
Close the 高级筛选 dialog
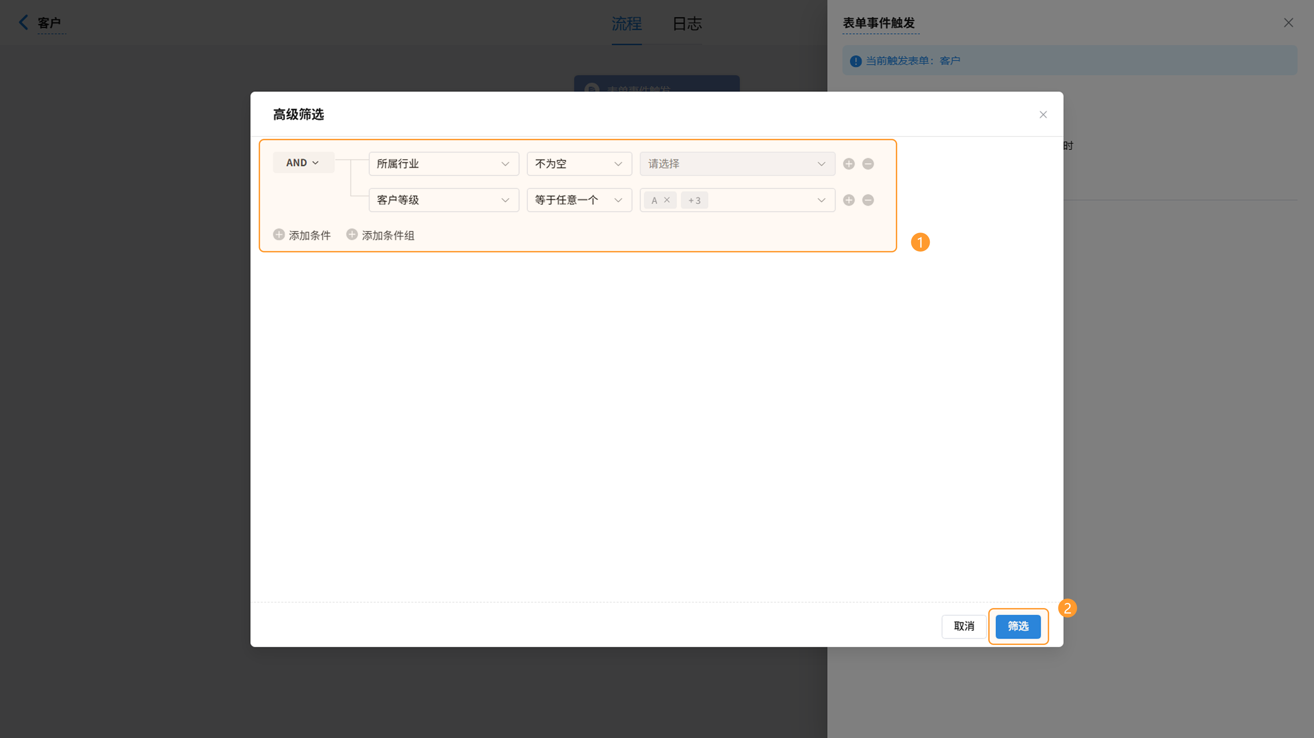pyautogui.click(x=1043, y=115)
